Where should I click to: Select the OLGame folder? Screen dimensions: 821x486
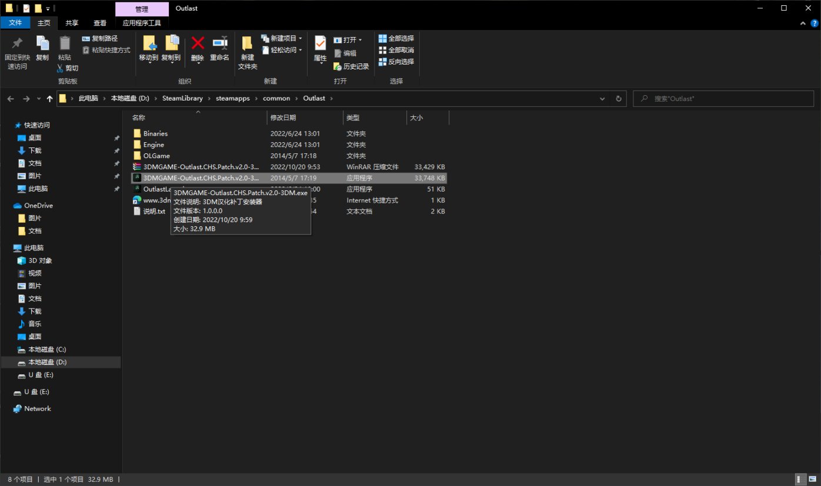click(289, 156)
